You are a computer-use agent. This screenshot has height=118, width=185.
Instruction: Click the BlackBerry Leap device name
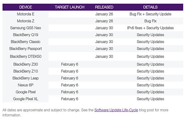pos(26,78)
